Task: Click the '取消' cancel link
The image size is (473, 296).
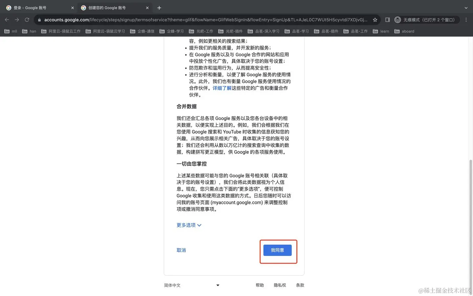Action: (181, 250)
